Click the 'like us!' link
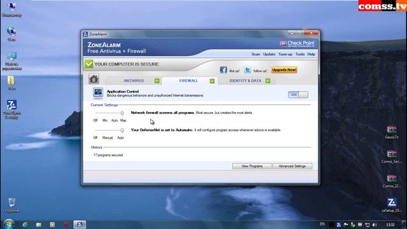The image size is (407, 229). (x=234, y=71)
